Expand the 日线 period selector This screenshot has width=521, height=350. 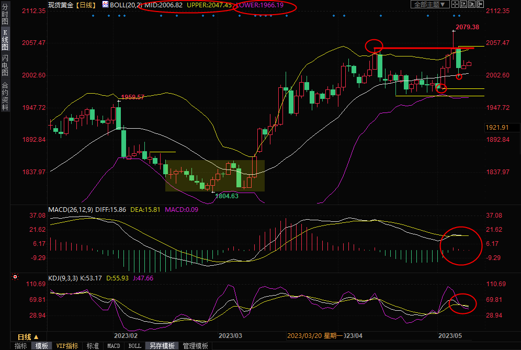click(x=28, y=337)
